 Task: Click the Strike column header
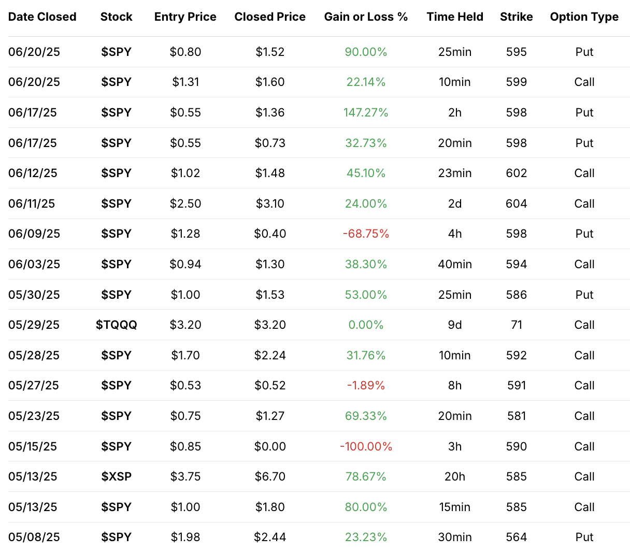[516, 17]
